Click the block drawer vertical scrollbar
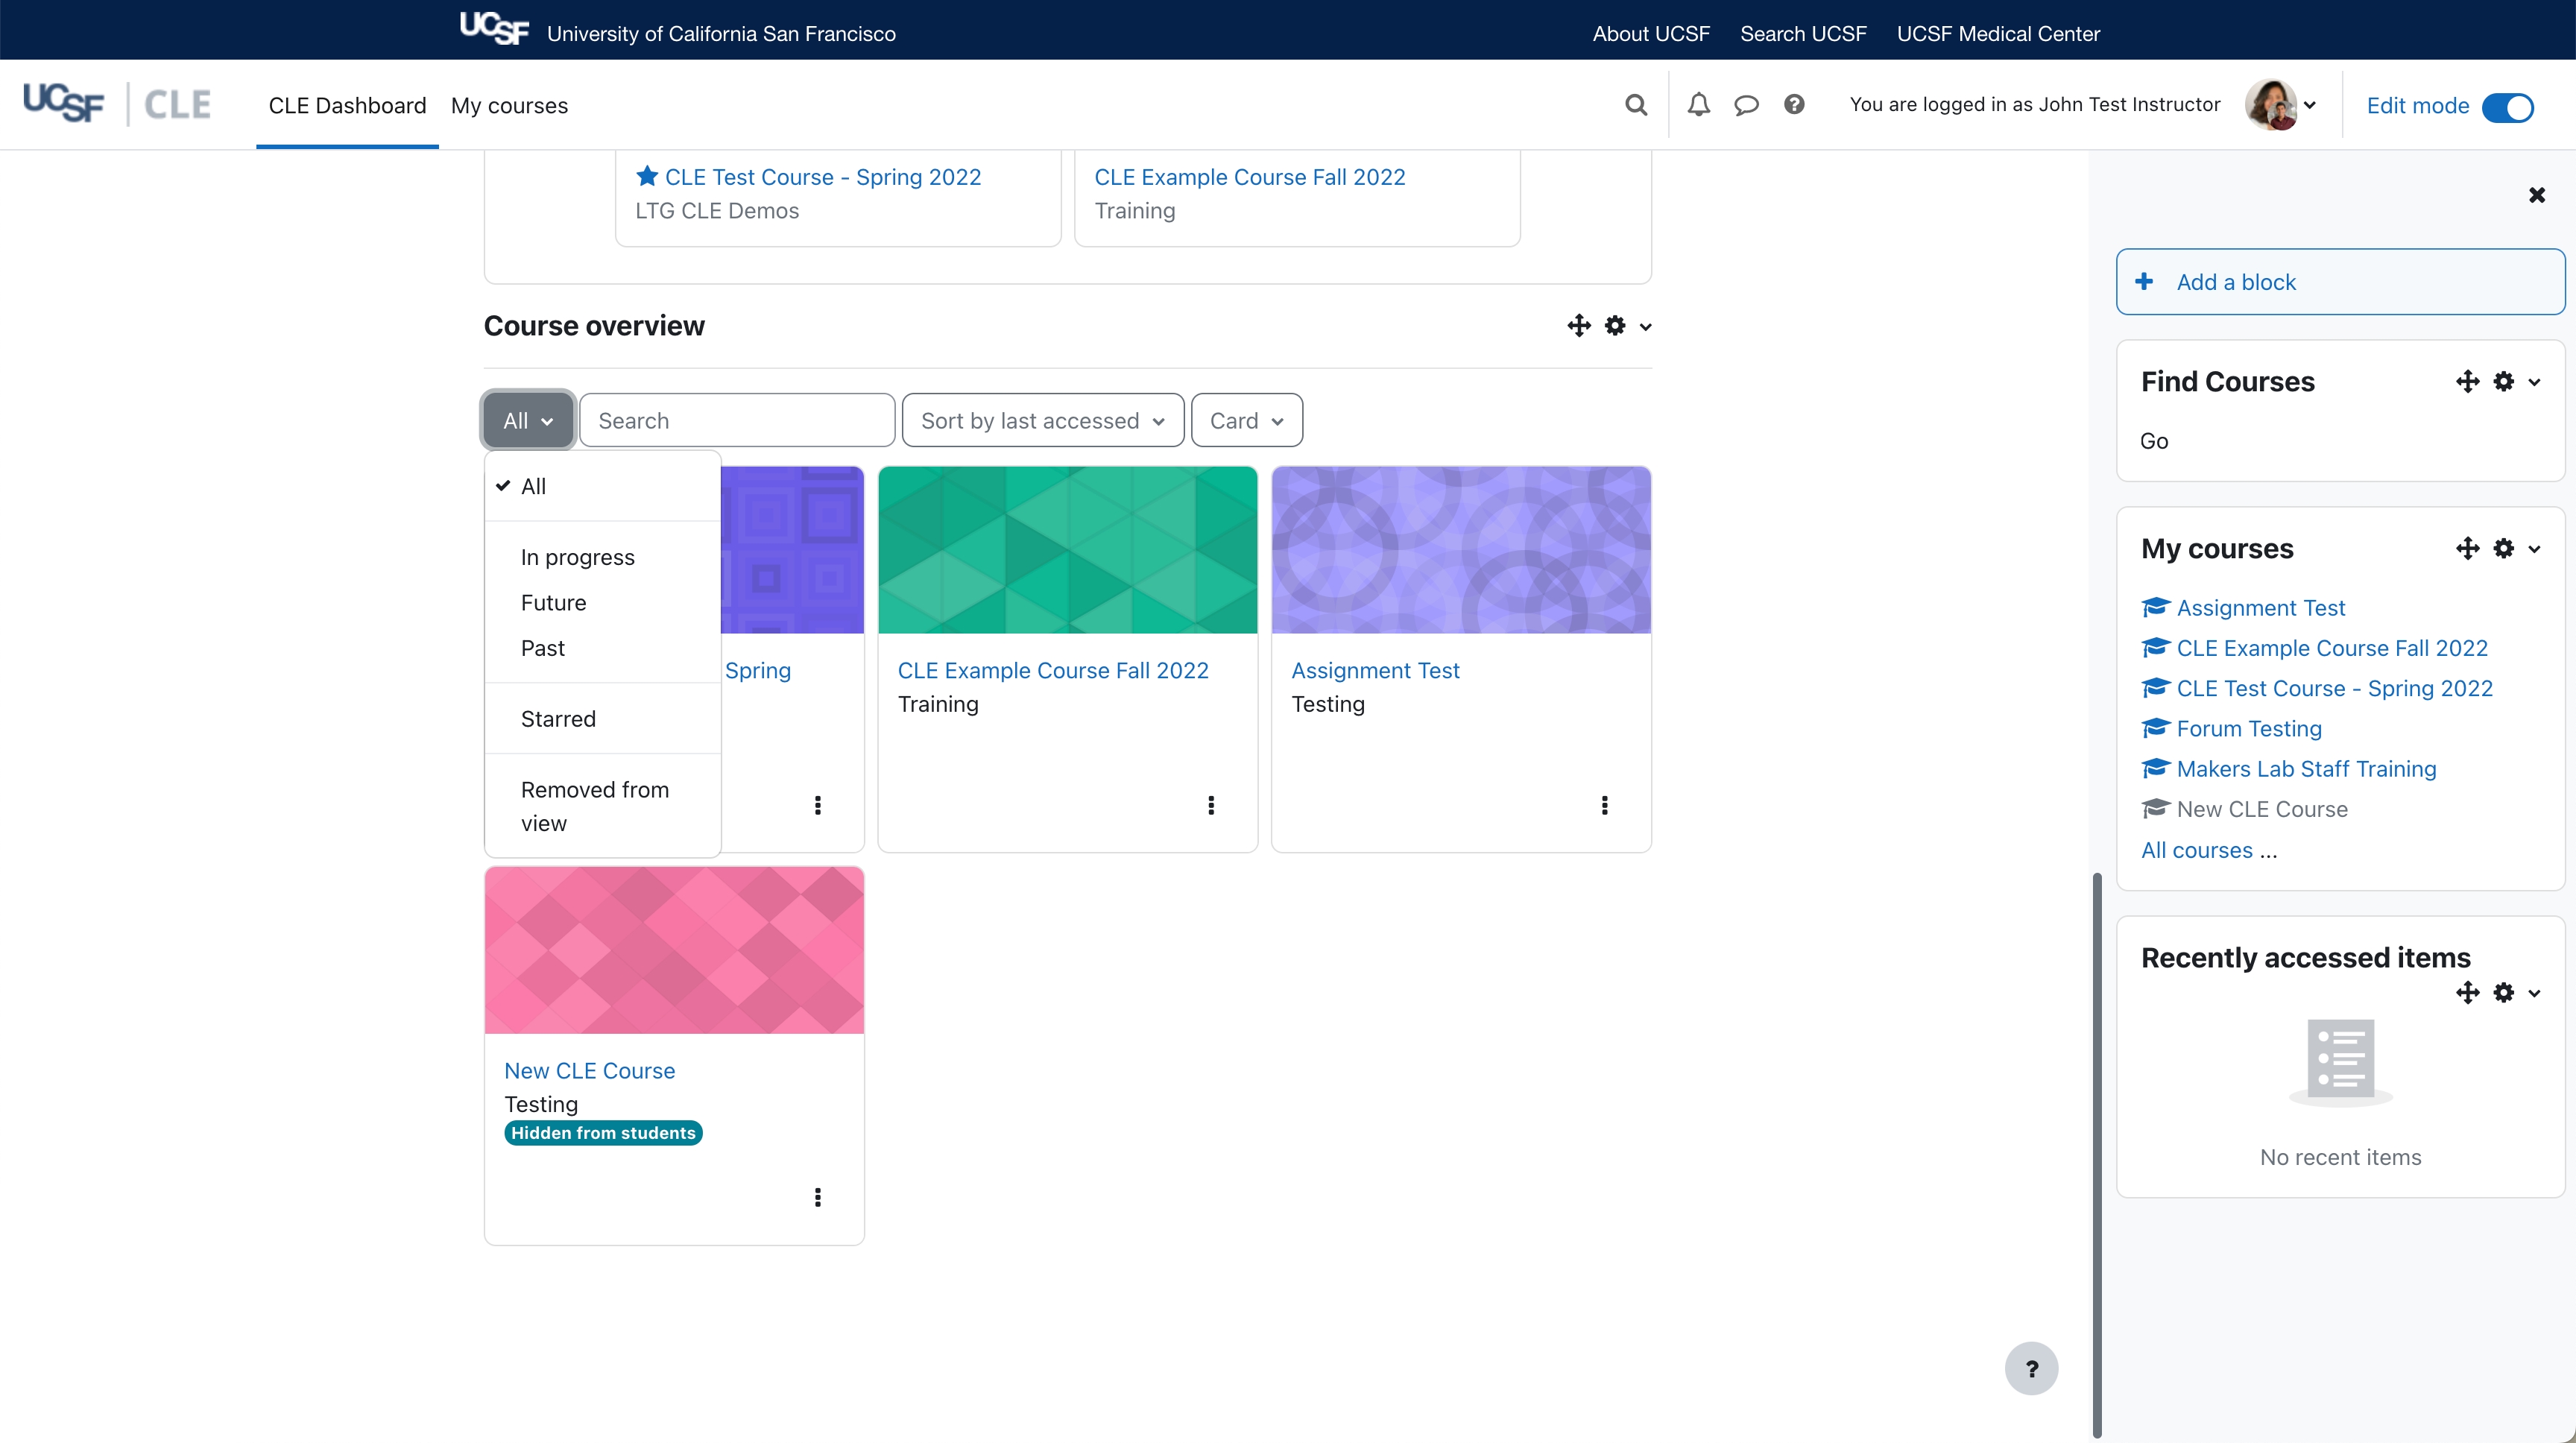Screen dimensions: 2576x1443 coord(2097,1155)
